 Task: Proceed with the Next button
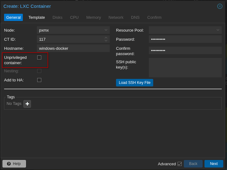click(214, 164)
